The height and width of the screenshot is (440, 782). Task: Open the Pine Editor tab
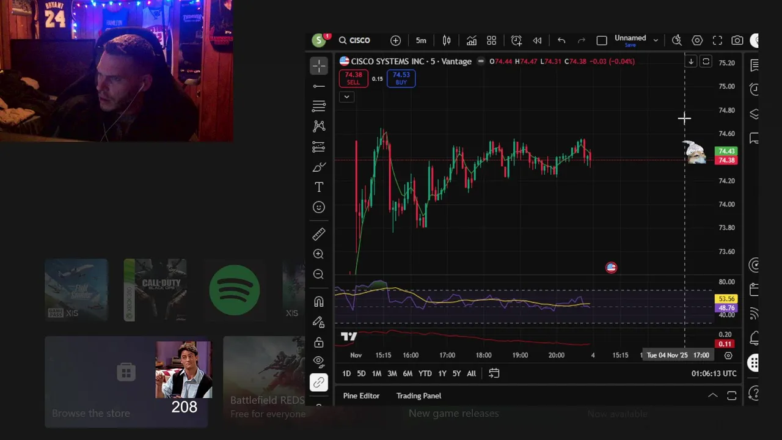pos(361,395)
